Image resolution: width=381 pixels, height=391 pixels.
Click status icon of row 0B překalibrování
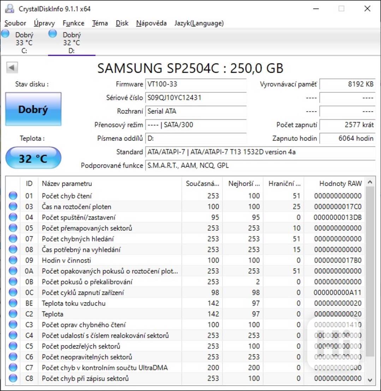(13, 282)
